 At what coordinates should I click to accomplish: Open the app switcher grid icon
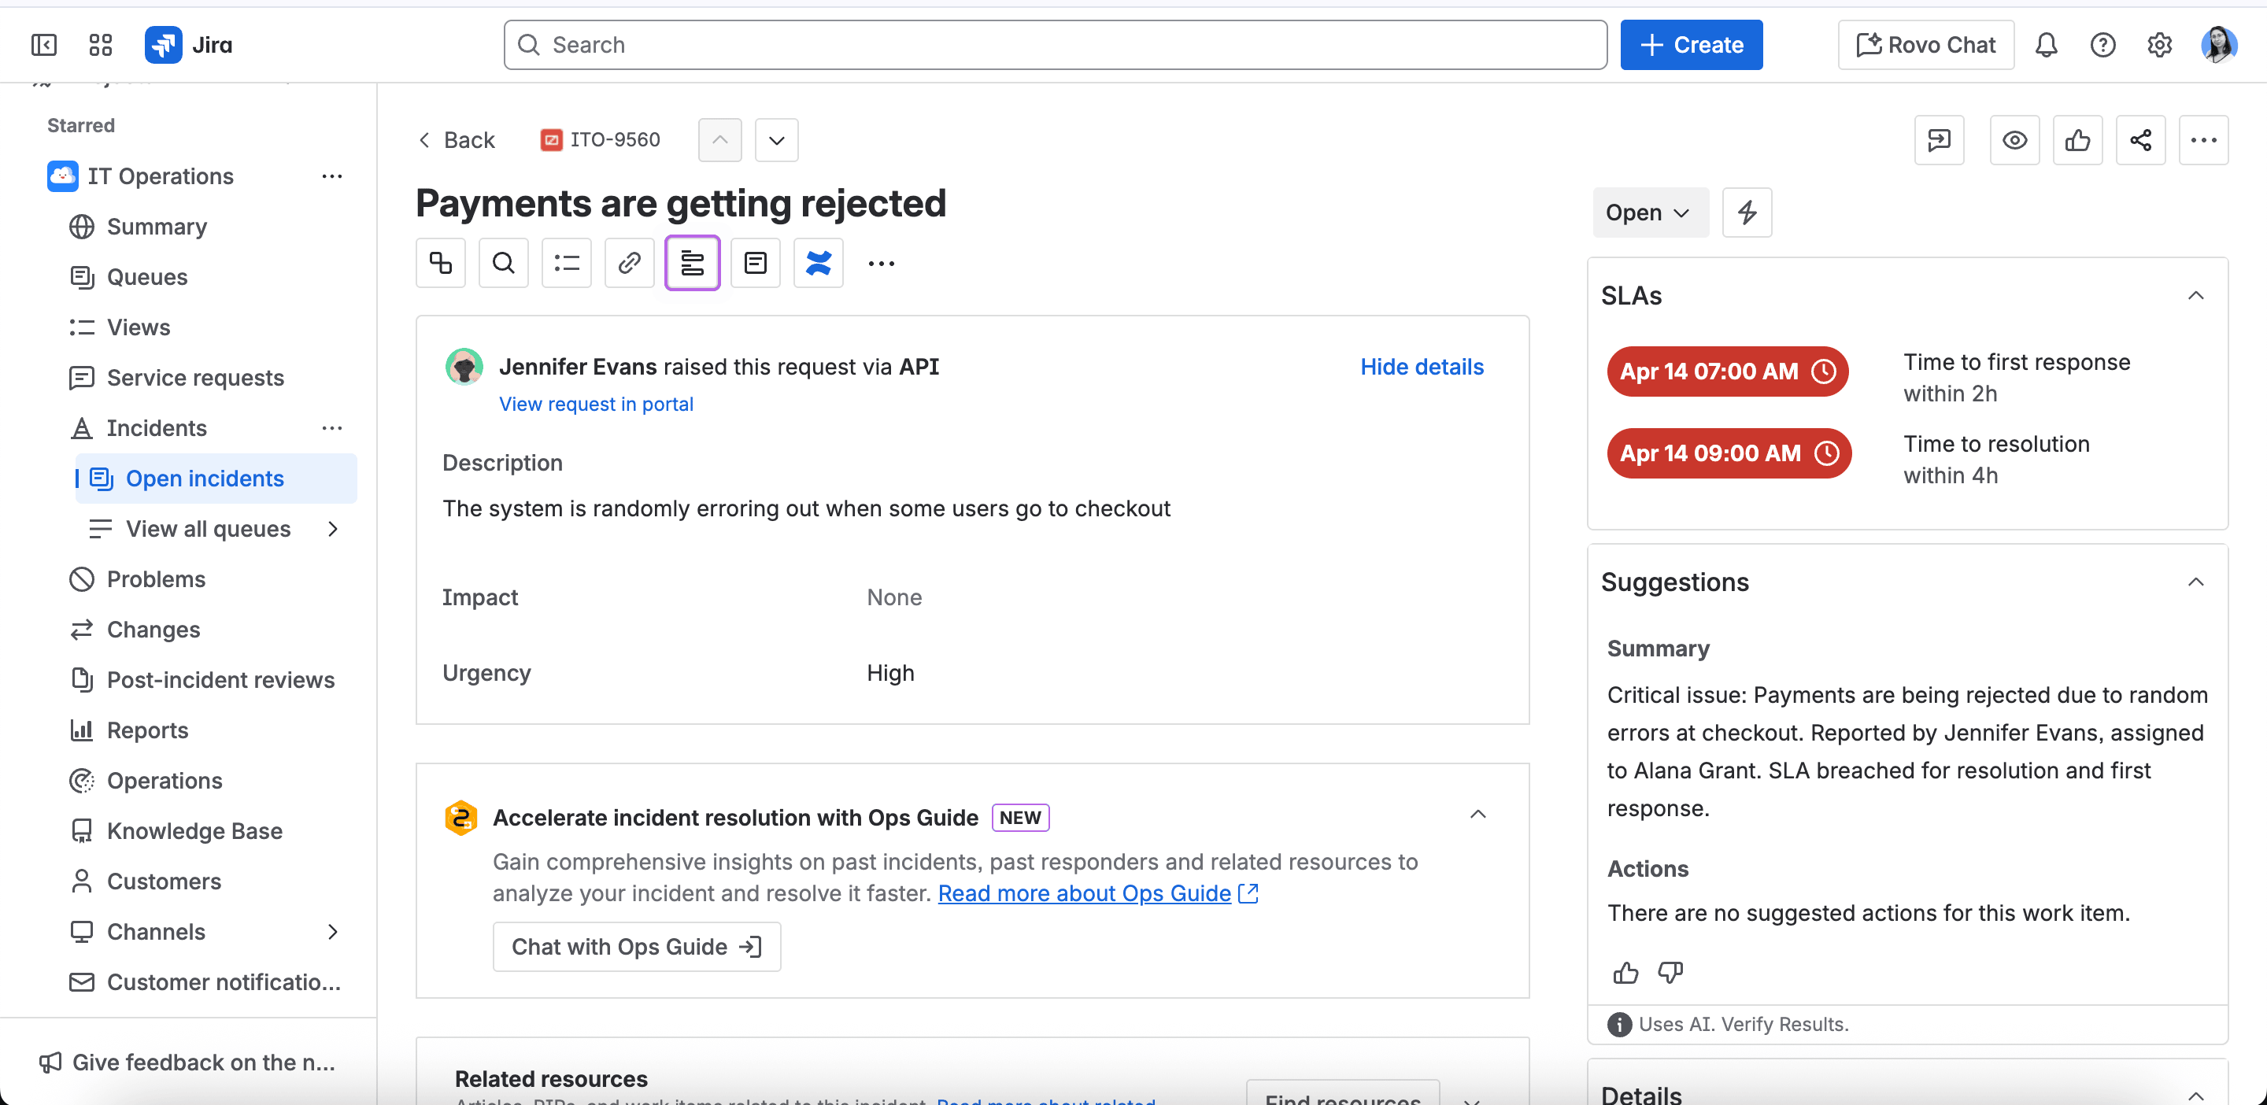click(100, 45)
